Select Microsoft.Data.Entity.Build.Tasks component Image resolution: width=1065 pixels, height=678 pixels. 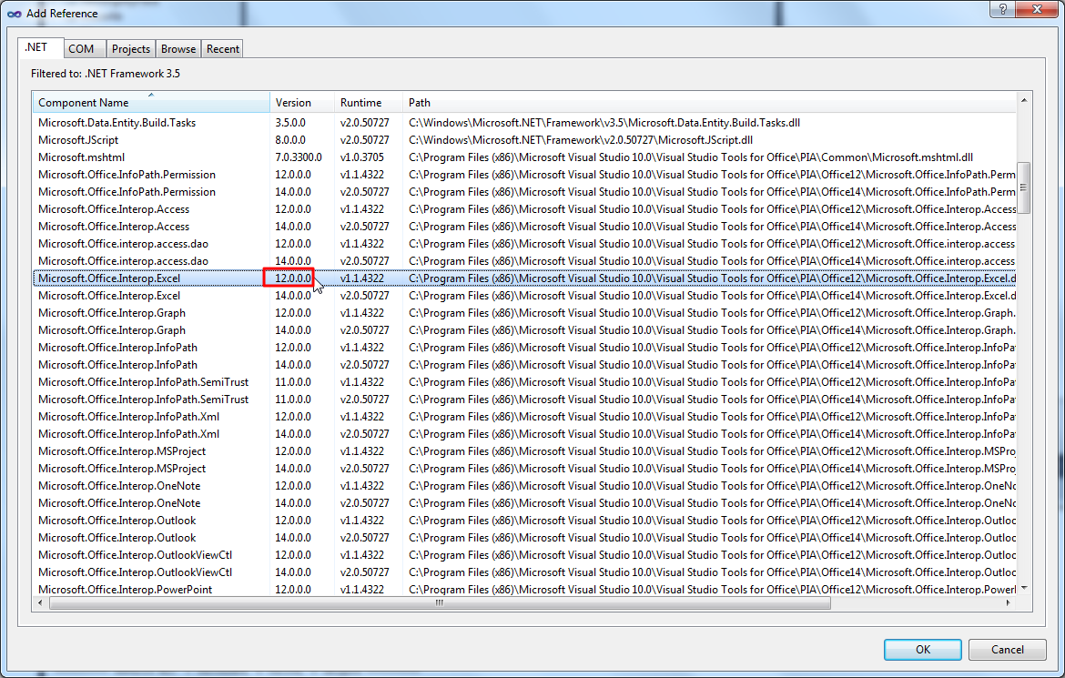tap(524, 123)
